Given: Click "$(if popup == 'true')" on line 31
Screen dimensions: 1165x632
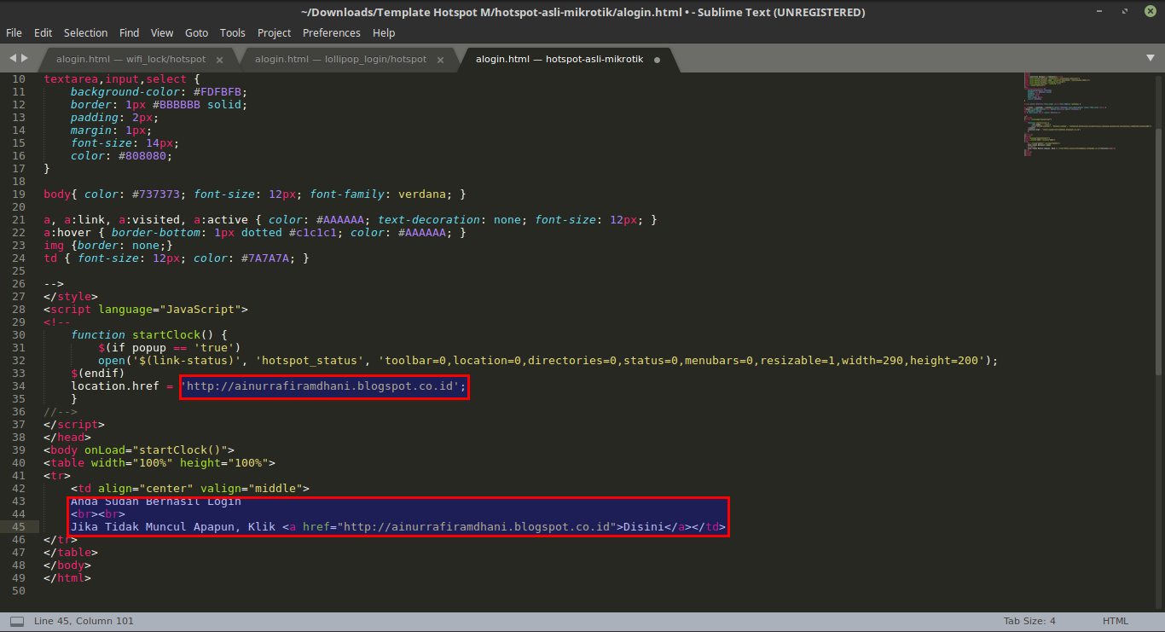Looking at the screenshot, I should [x=170, y=348].
